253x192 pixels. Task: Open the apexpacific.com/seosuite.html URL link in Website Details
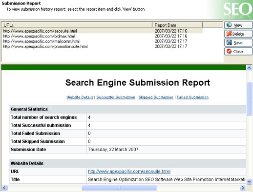click(129, 172)
